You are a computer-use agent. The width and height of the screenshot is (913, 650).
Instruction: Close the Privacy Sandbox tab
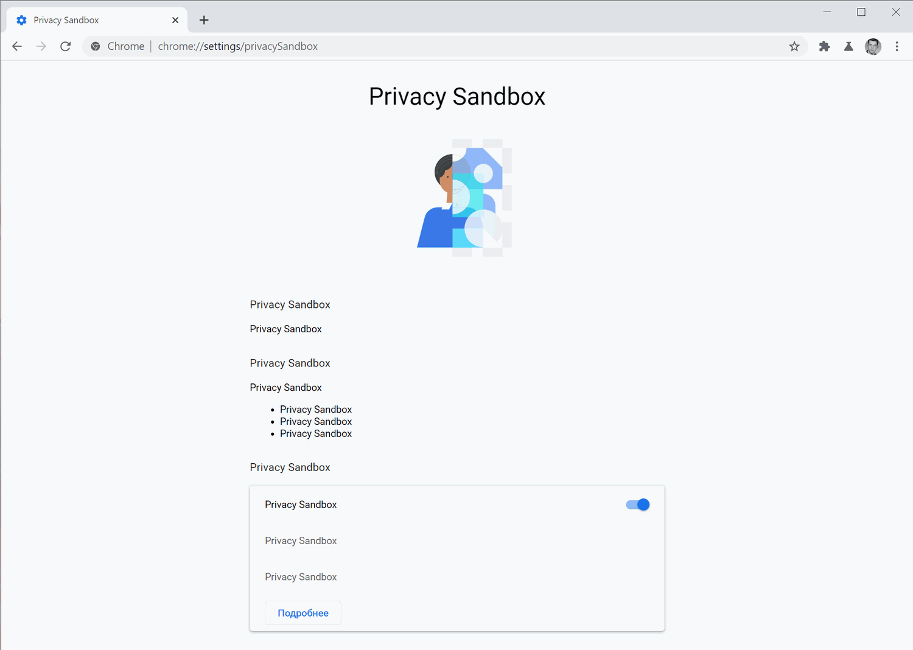coord(175,19)
